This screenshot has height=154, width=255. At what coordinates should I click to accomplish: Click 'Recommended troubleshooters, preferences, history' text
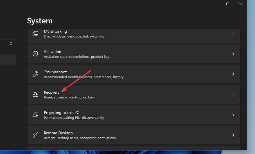84,77
